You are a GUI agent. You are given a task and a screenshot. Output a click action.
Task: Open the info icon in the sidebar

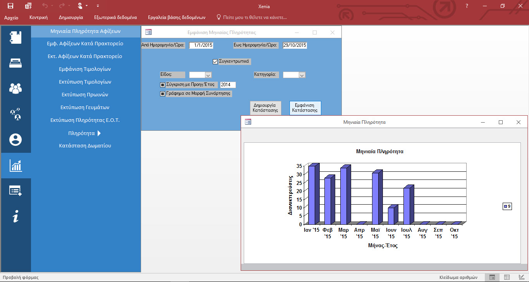pyautogui.click(x=16, y=217)
